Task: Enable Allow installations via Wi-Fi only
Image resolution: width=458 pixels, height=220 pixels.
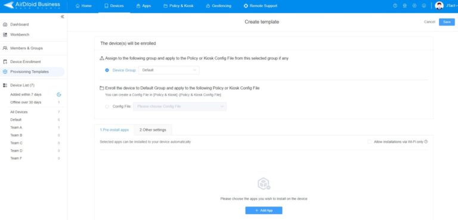Action: [370, 142]
